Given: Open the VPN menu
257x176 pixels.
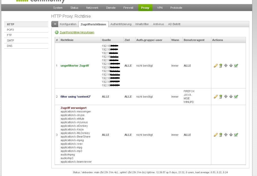Looking at the screenshot, I should (x=160, y=8).
